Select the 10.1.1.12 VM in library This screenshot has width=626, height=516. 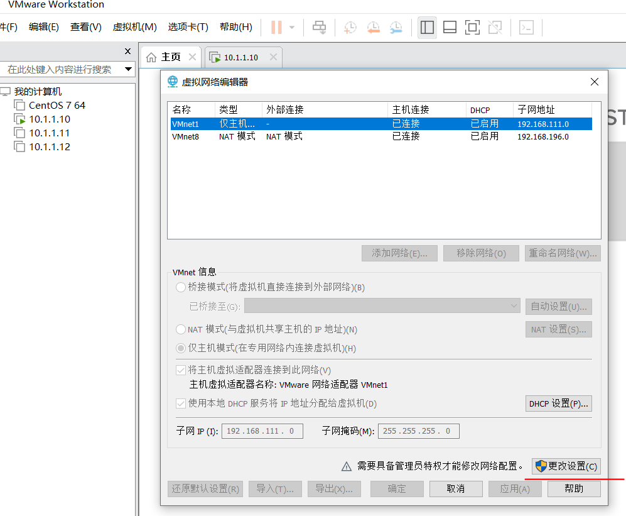50,146
